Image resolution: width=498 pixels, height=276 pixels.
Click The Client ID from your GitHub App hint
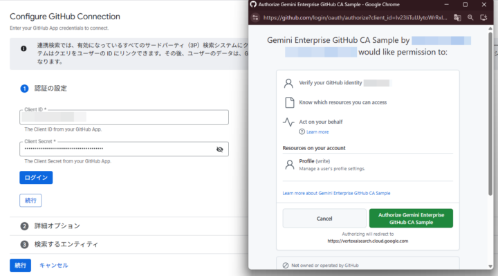63,129
